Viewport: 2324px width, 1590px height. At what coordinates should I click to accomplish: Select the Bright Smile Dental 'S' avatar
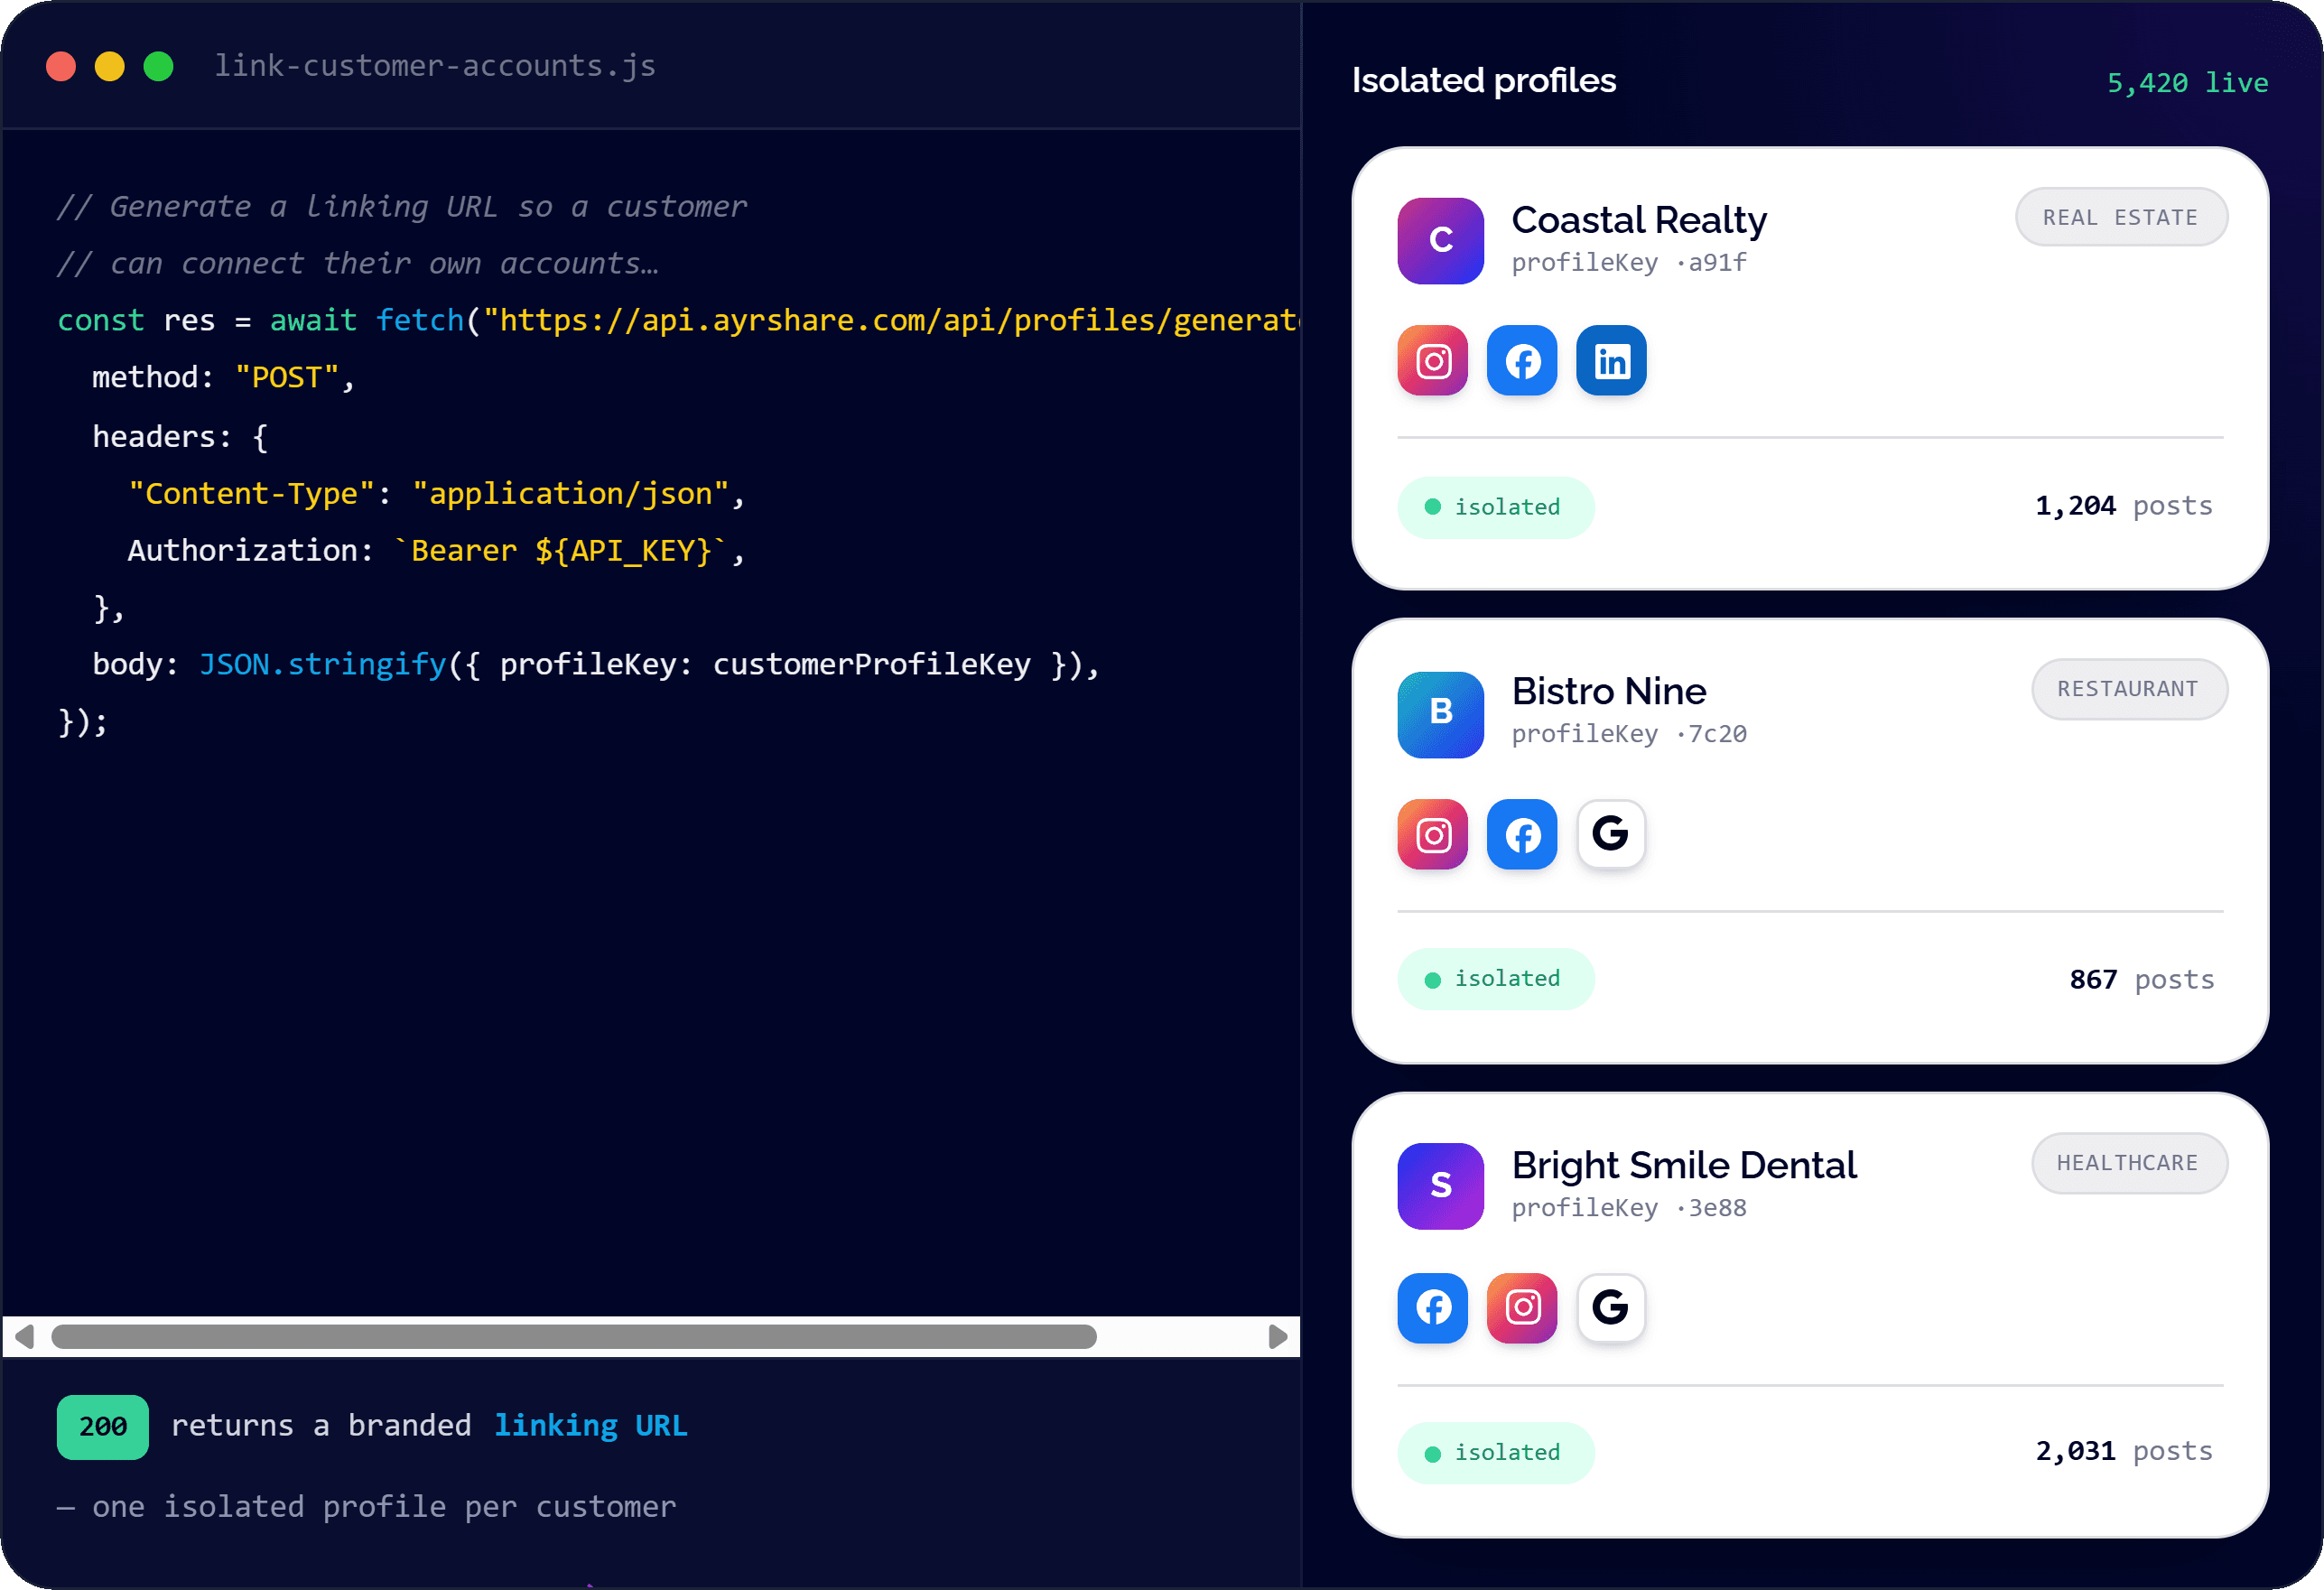(x=1441, y=1186)
